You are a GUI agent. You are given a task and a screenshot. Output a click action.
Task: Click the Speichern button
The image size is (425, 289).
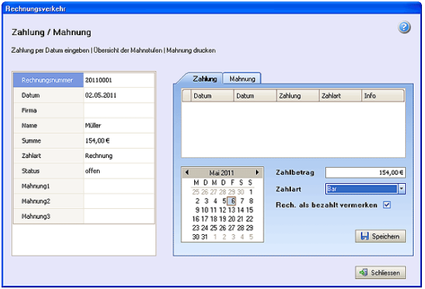[x=380, y=236]
